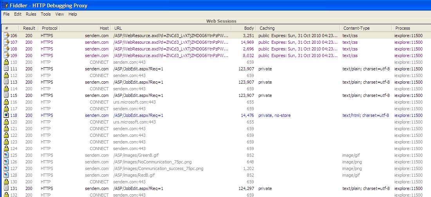The width and height of the screenshot is (431, 197).
Task: Open the Rules menu
Action: [x=31, y=14]
